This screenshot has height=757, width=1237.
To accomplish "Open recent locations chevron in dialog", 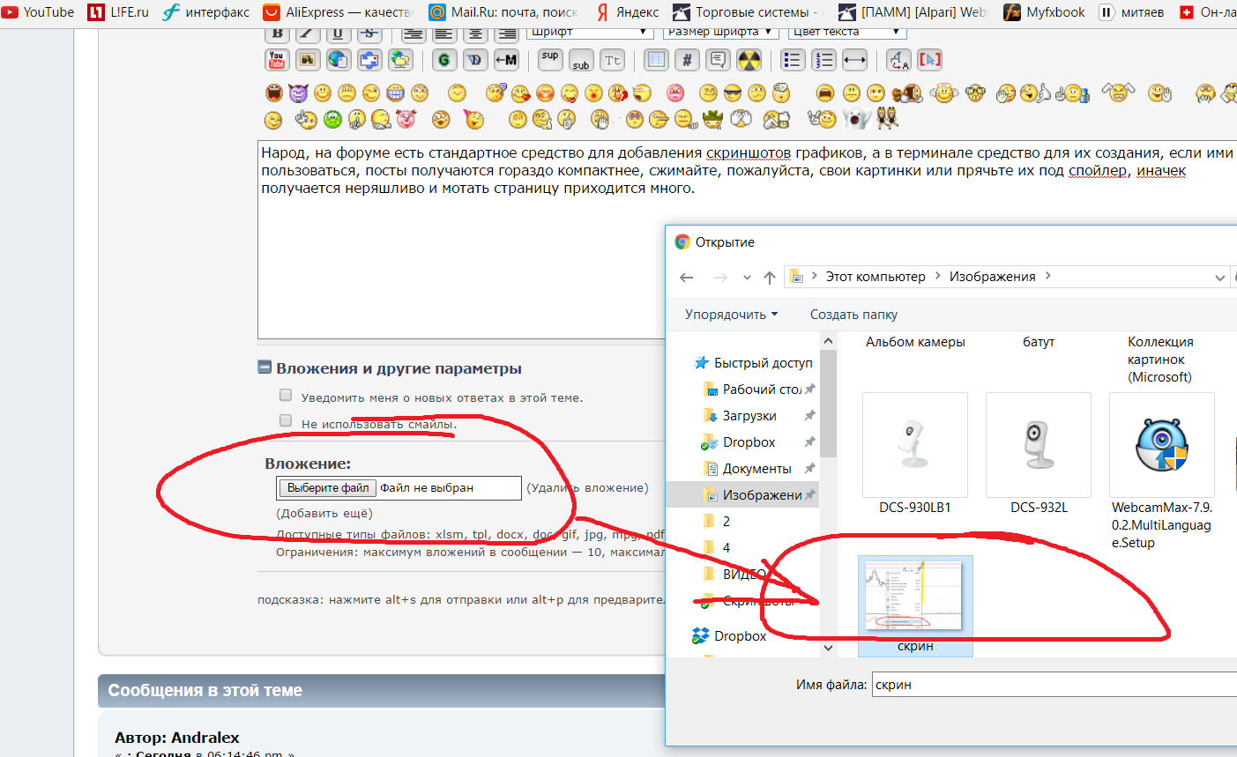I will [x=747, y=277].
